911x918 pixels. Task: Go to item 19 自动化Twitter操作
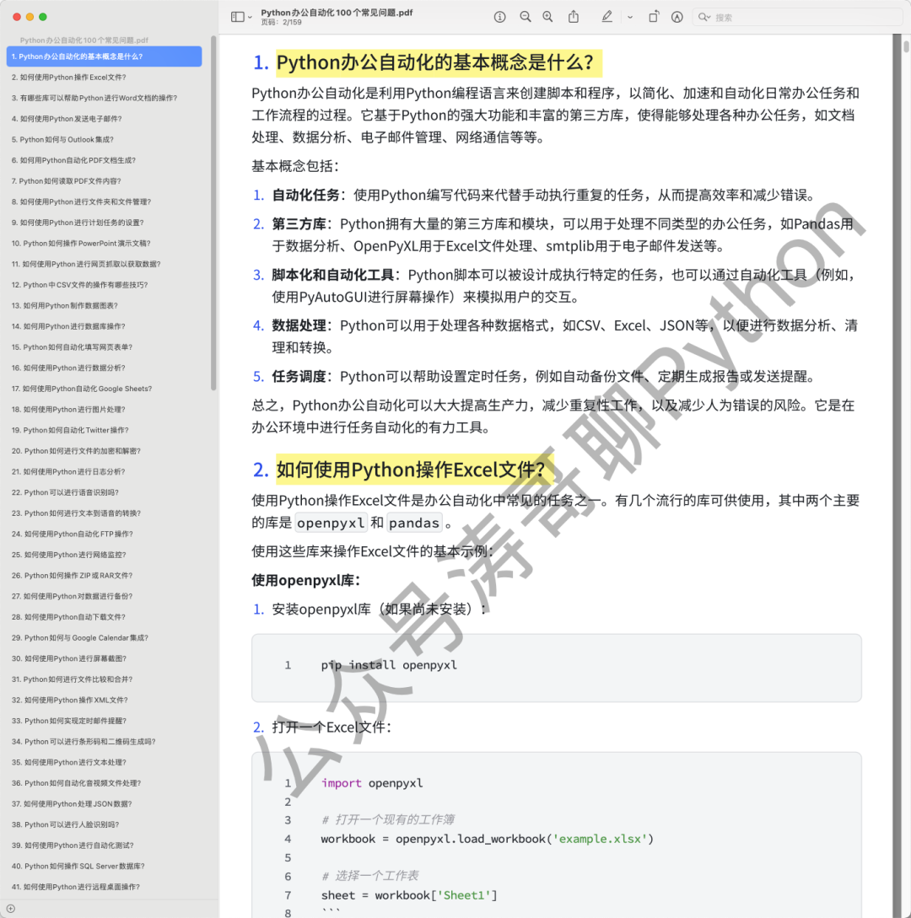tap(105, 430)
